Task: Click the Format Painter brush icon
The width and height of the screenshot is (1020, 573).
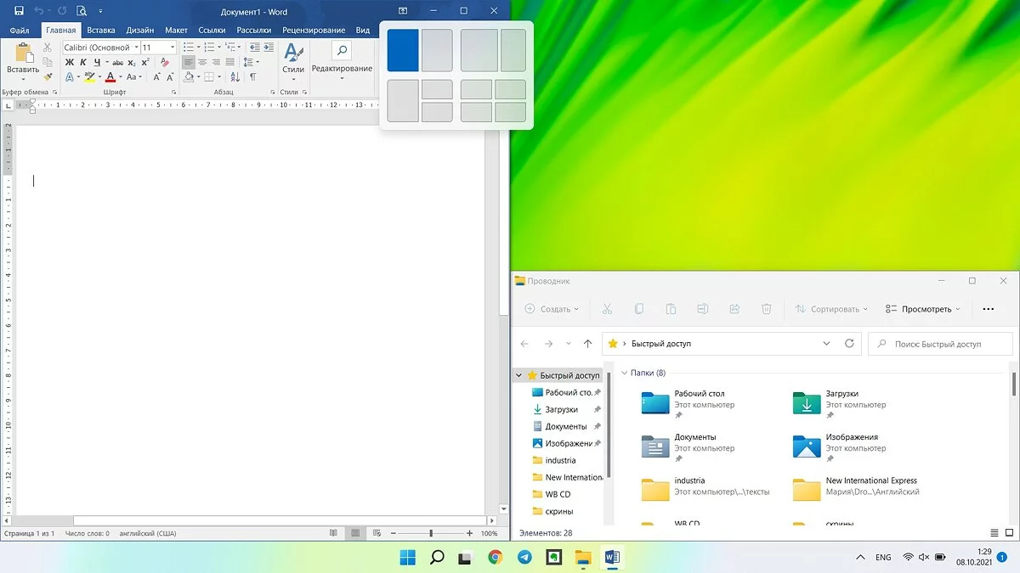Action: click(48, 76)
